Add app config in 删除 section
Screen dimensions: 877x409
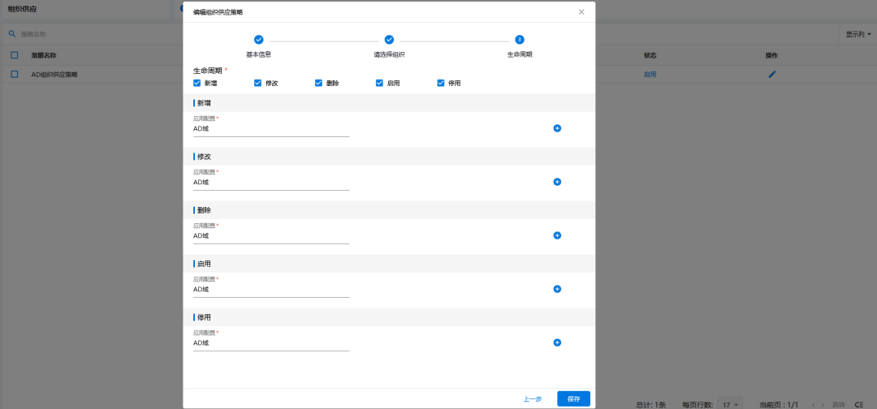coord(557,236)
